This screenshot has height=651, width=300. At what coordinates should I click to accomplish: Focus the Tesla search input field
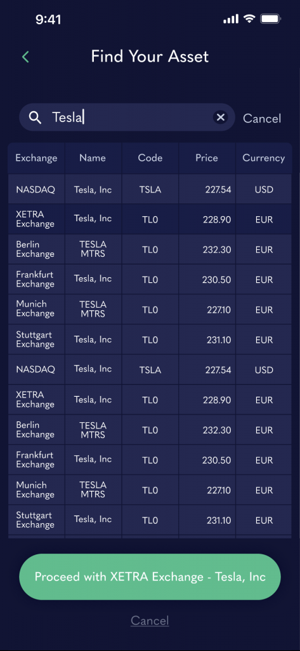pyautogui.click(x=127, y=118)
